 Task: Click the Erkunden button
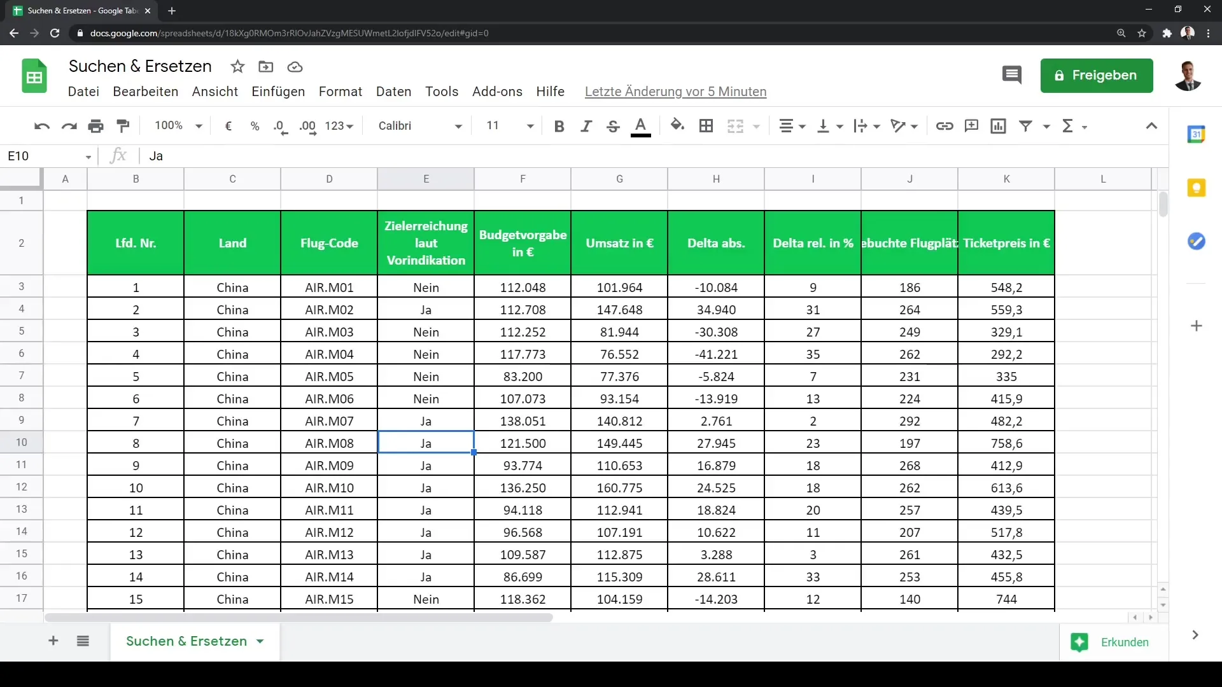click(1113, 642)
